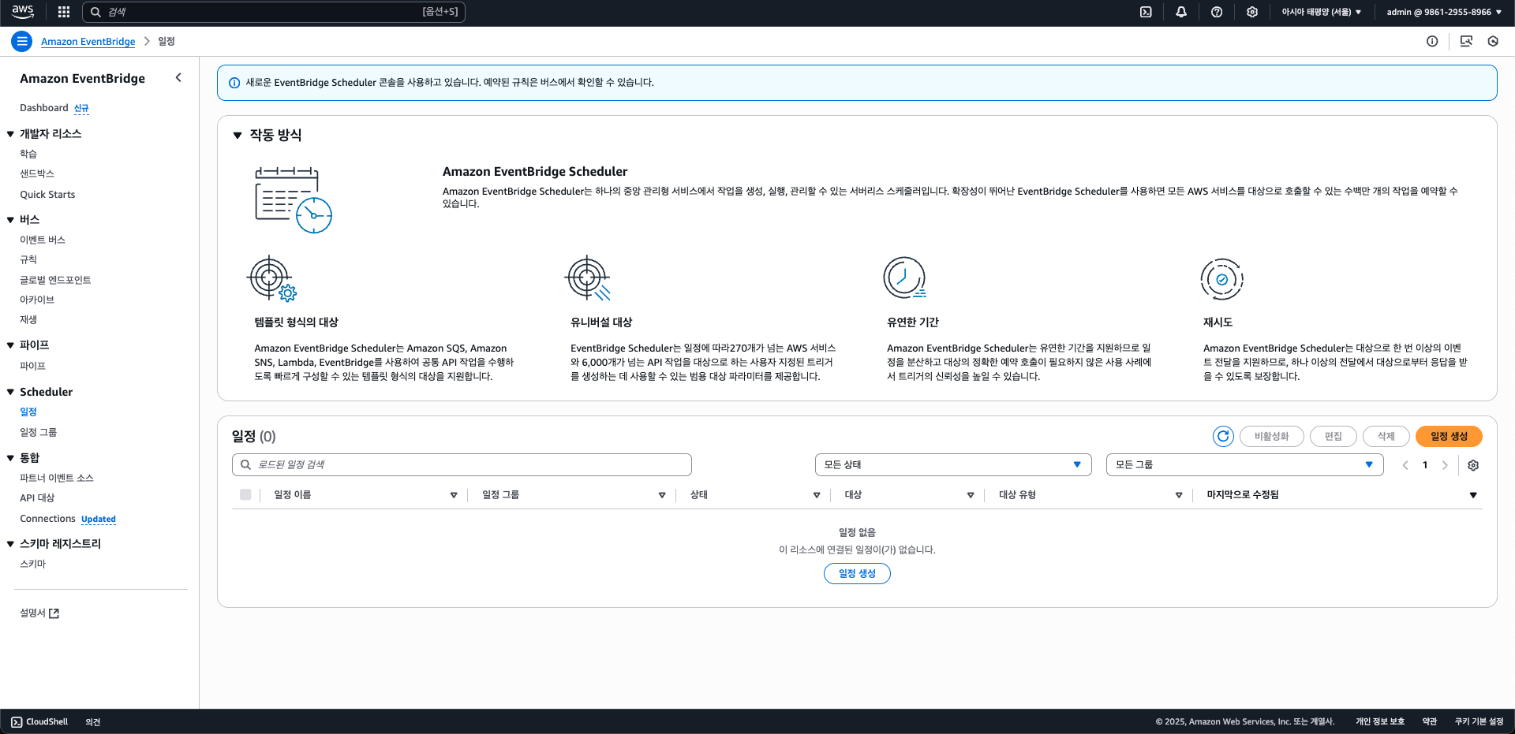Click the 편집 button
This screenshot has height=734, width=1515.
pyautogui.click(x=1333, y=436)
